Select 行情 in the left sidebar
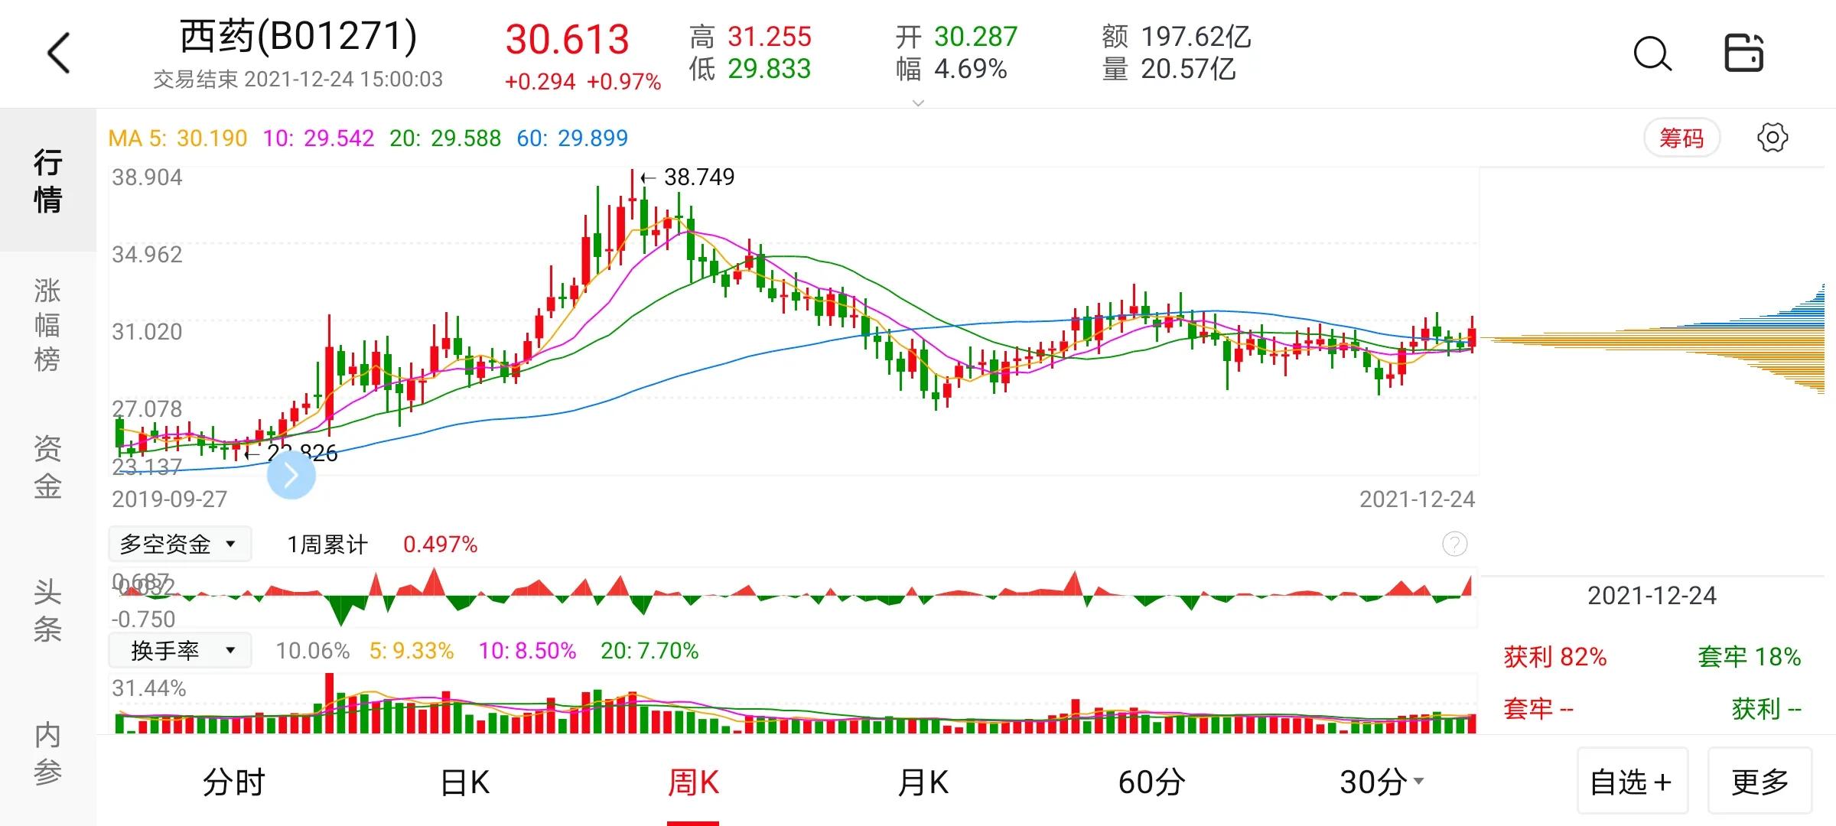Viewport: 1836px width, 826px height. pos(48,180)
